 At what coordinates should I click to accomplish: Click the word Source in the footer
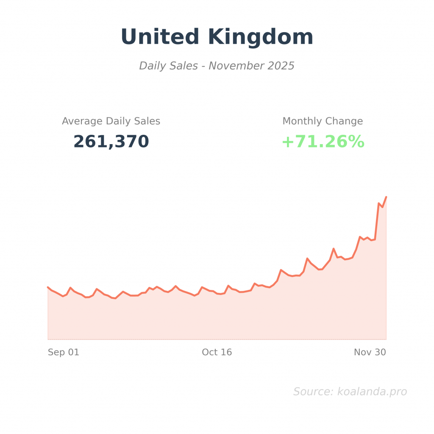pos(312,392)
